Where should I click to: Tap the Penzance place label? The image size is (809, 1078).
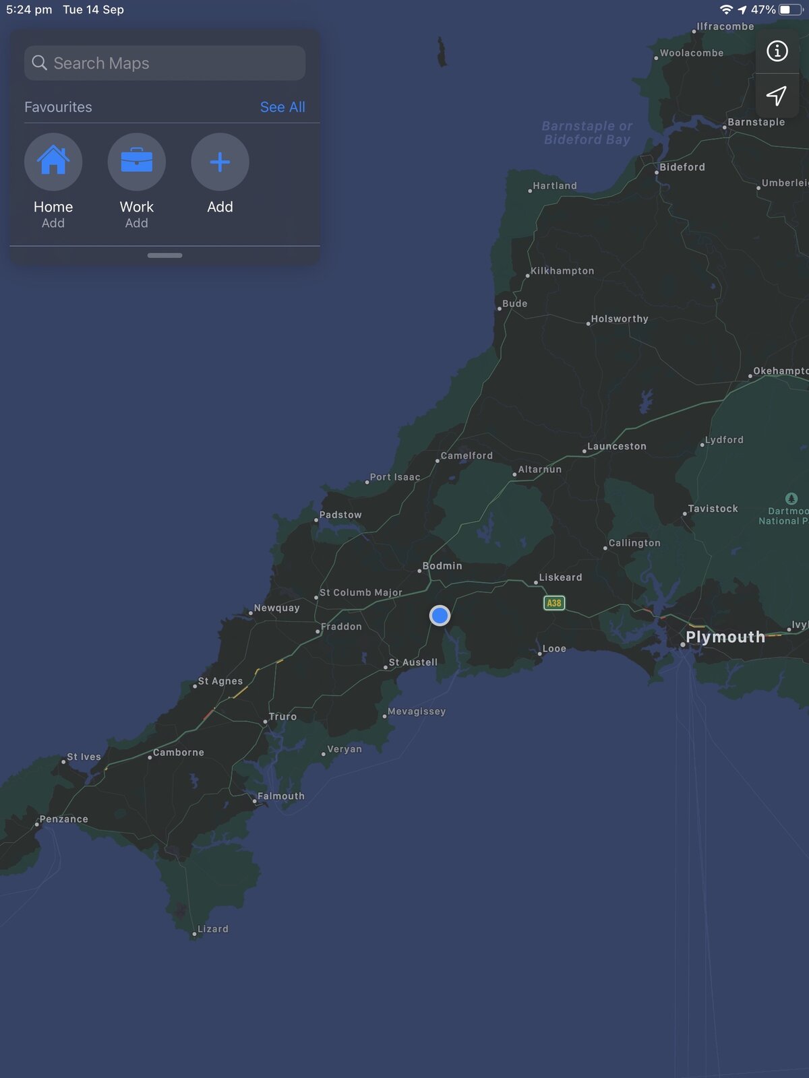click(x=63, y=819)
